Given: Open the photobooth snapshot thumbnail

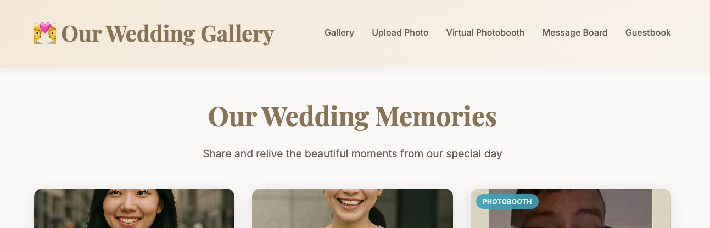Looking at the screenshot, I should click(571, 208).
